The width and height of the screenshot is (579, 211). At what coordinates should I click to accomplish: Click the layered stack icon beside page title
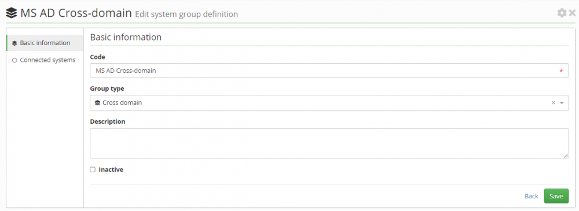click(x=12, y=14)
